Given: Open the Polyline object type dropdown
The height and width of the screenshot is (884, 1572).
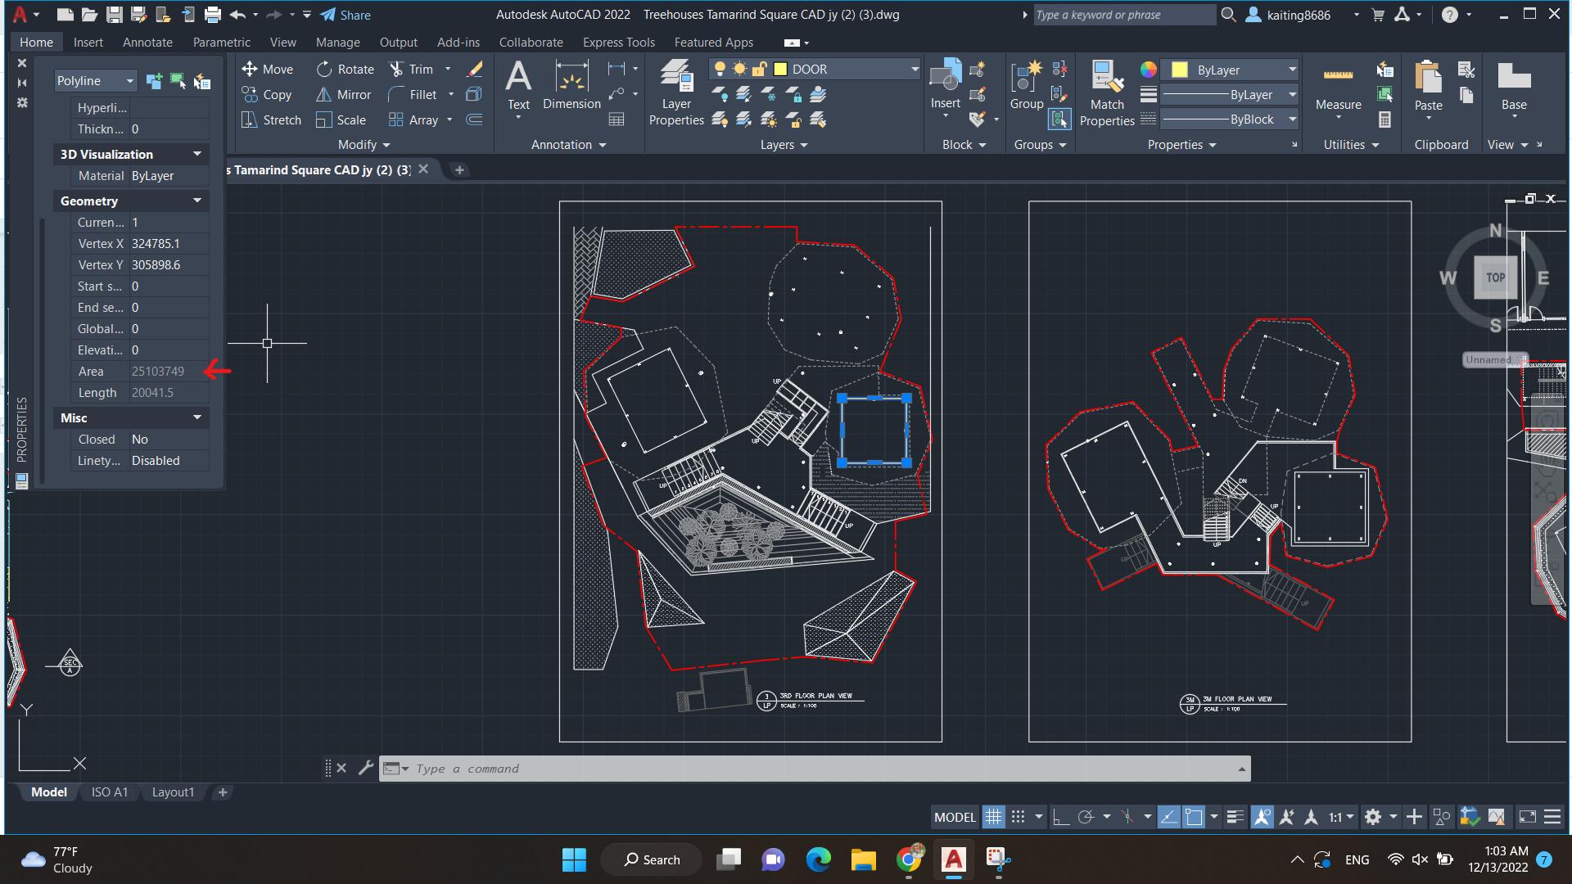Looking at the screenshot, I should pos(129,81).
